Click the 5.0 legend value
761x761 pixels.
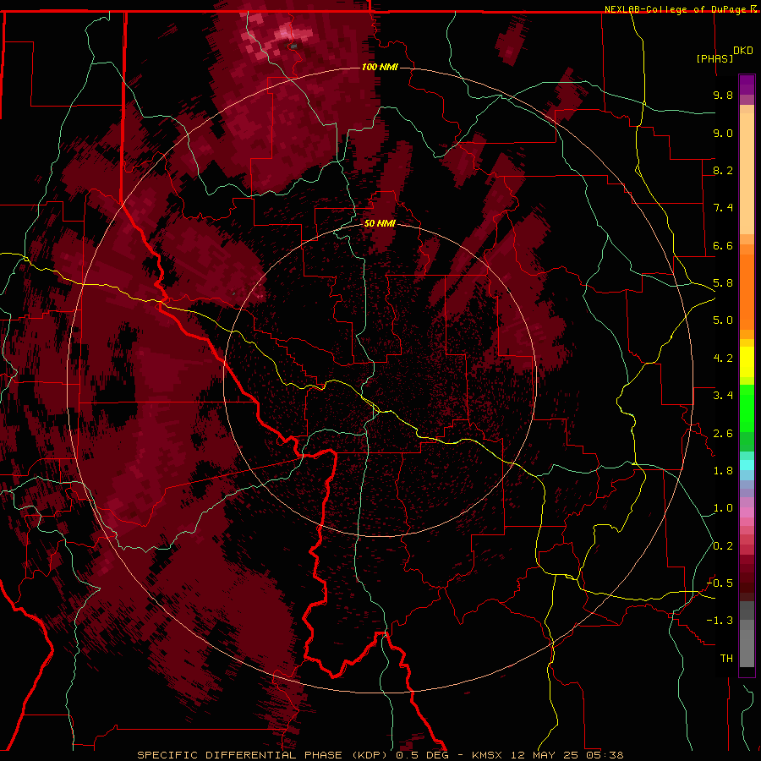point(723,320)
